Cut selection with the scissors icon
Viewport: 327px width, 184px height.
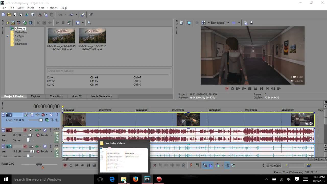coord(40,15)
